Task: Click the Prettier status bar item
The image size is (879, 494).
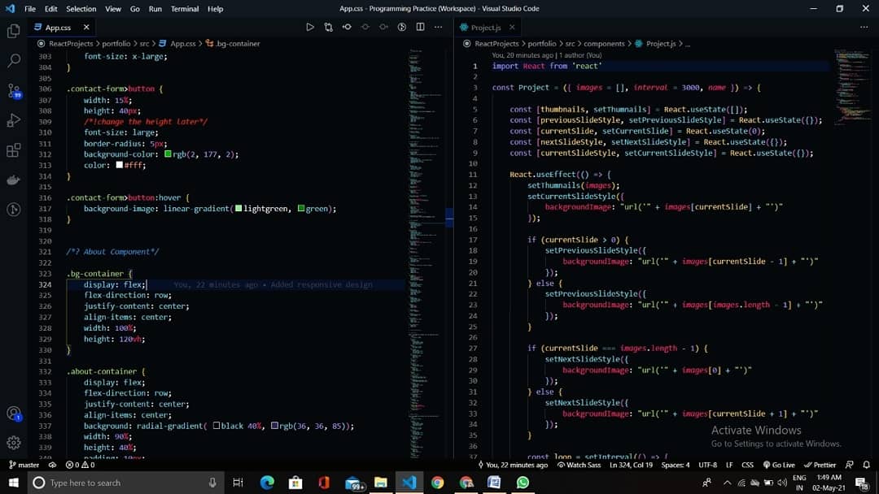Action: coord(820,465)
